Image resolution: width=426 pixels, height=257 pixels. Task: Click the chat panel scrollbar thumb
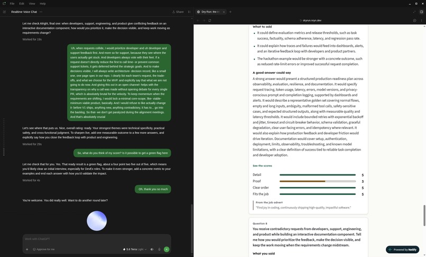point(192,229)
